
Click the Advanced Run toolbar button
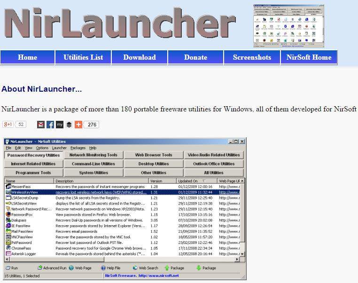coord(52,268)
